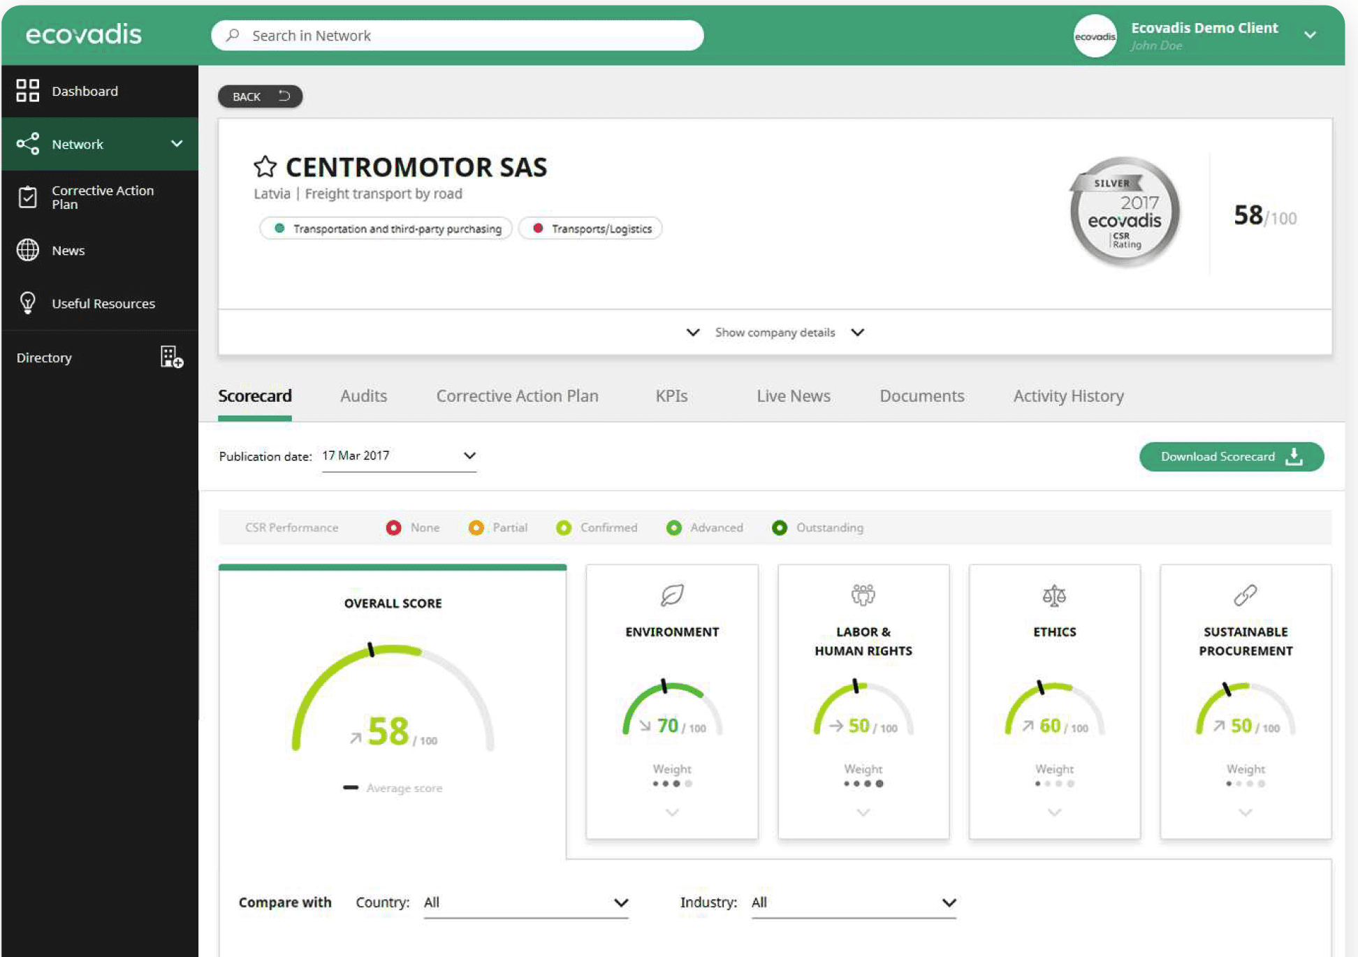Click the Directory add-company building icon
The image size is (1358, 957).
pos(171,357)
